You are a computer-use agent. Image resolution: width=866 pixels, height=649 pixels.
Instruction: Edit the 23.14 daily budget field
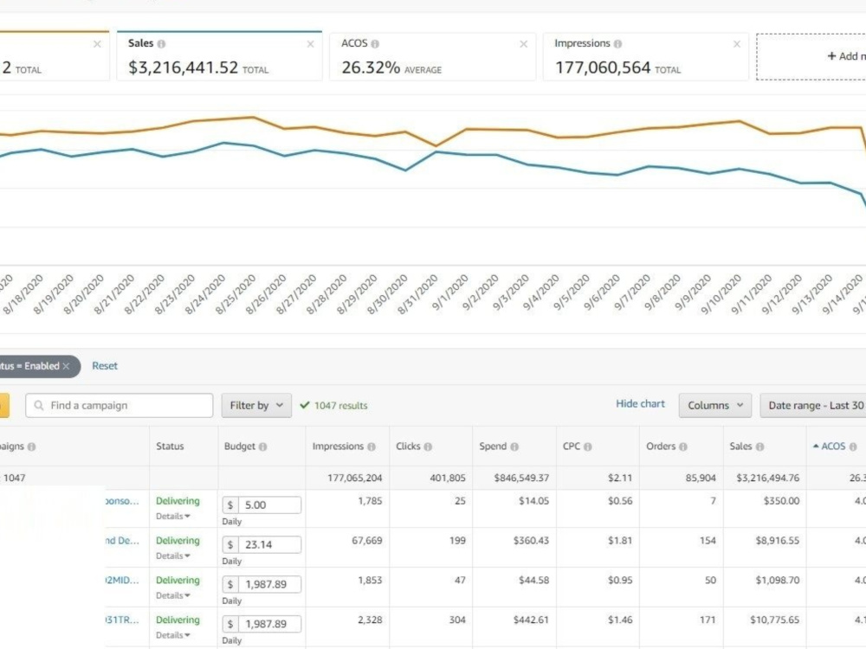[269, 544]
